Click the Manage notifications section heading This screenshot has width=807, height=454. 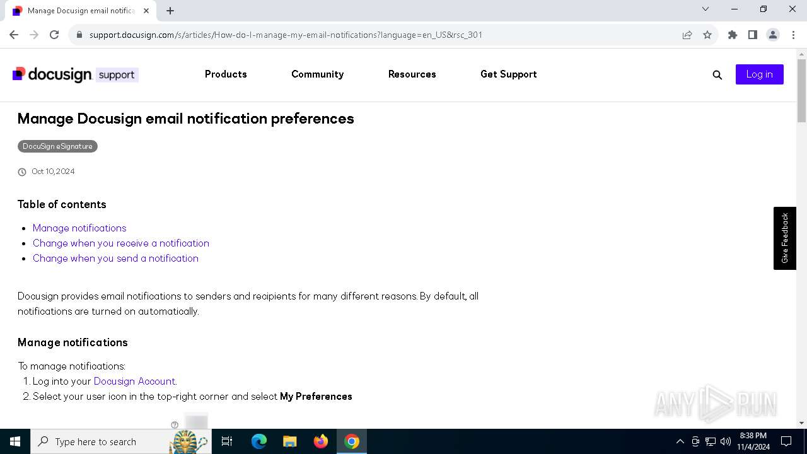pyautogui.click(x=73, y=342)
